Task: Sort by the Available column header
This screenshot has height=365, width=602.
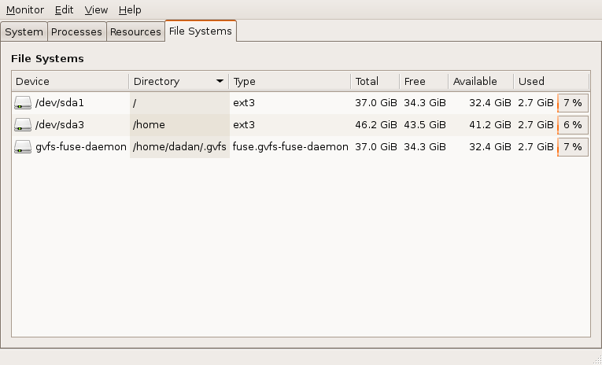Action: click(480, 82)
